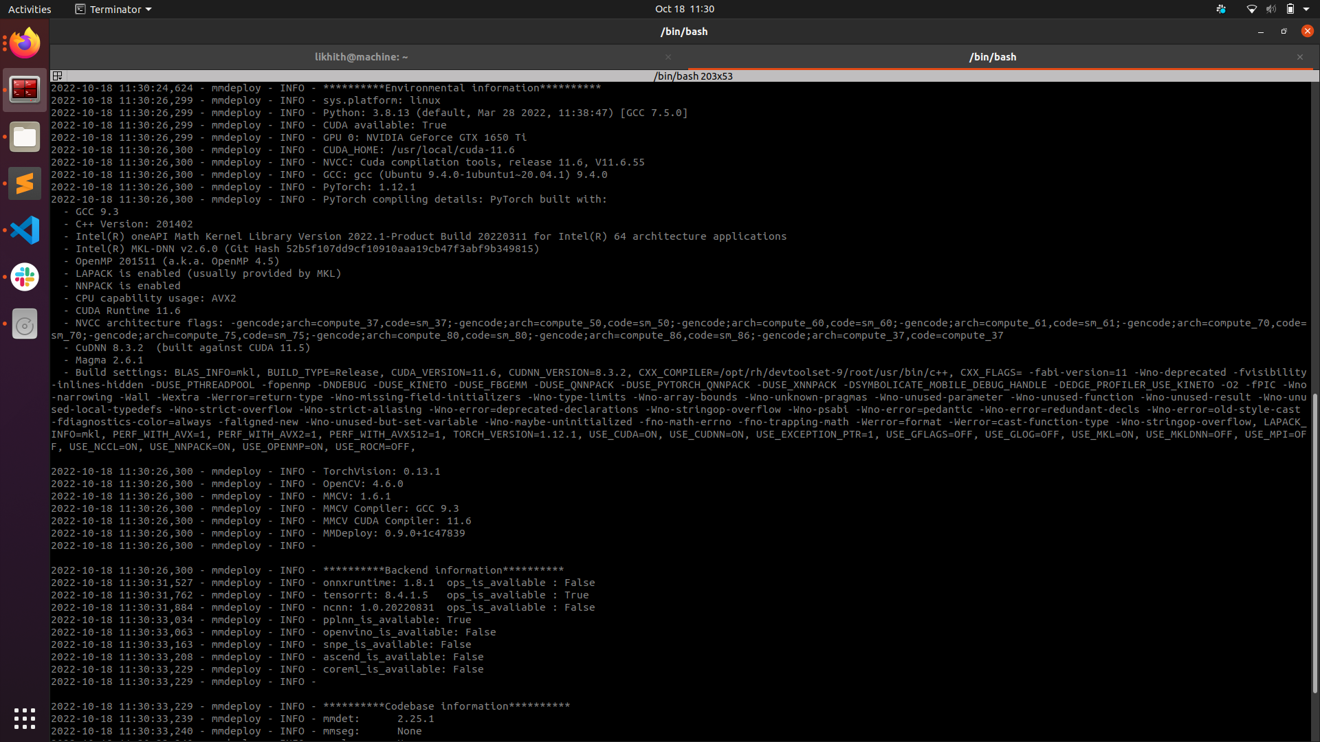Open the terminal grouping icon in titlebar
Screen dimensions: 1320x742
[58, 76]
